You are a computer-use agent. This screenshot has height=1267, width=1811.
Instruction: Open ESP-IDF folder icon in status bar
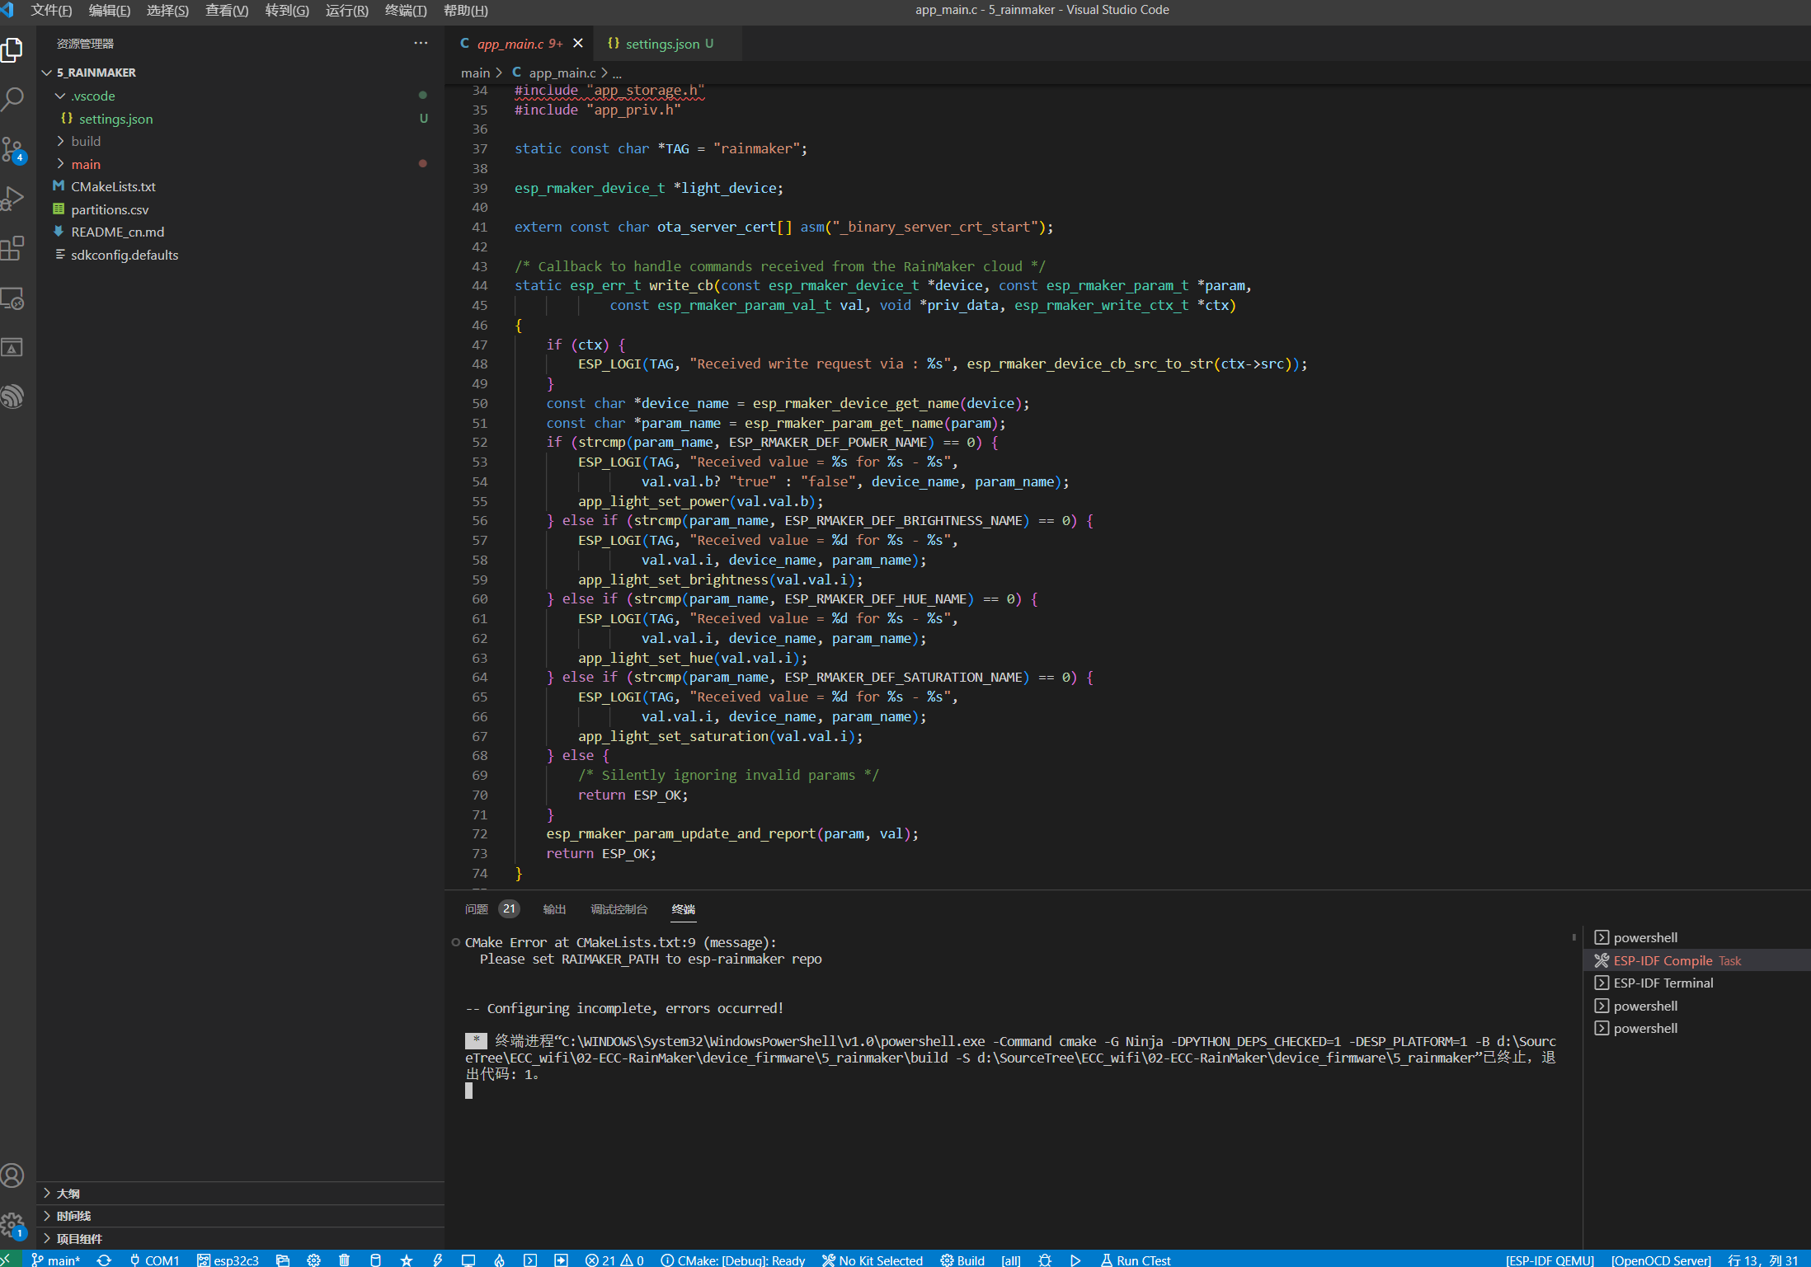pyautogui.click(x=283, y=1260)
